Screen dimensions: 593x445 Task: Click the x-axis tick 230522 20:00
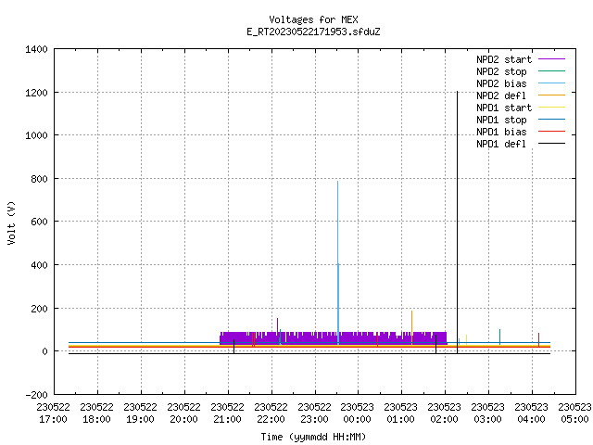(x=183, y=413)
